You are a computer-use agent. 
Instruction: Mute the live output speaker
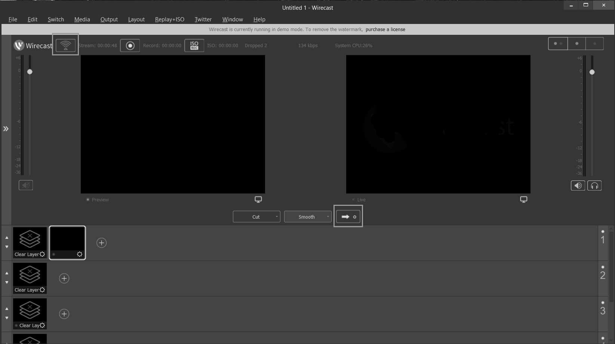[578, 185]
